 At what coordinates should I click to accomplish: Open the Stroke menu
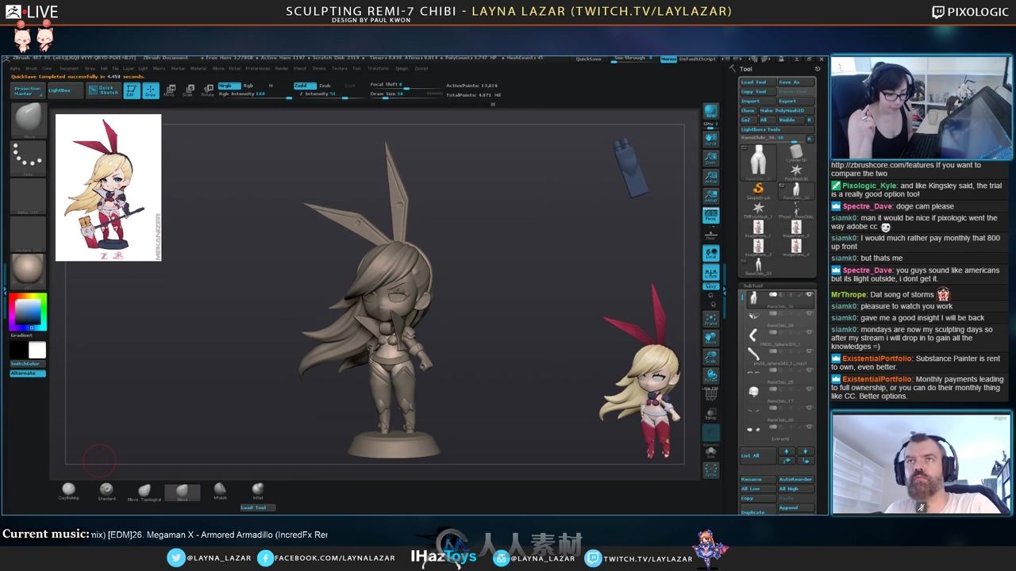click(319, 68)
